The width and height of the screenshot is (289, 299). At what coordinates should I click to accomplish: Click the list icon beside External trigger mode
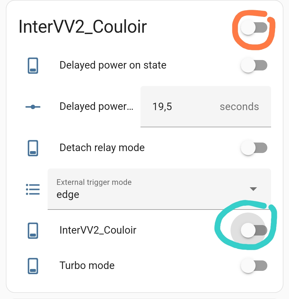33,189
